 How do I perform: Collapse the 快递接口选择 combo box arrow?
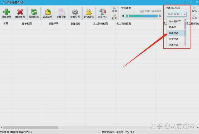185,14
